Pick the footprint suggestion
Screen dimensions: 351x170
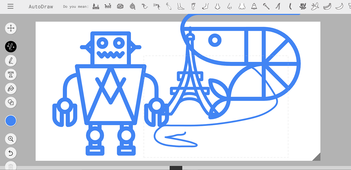(193, 6)
